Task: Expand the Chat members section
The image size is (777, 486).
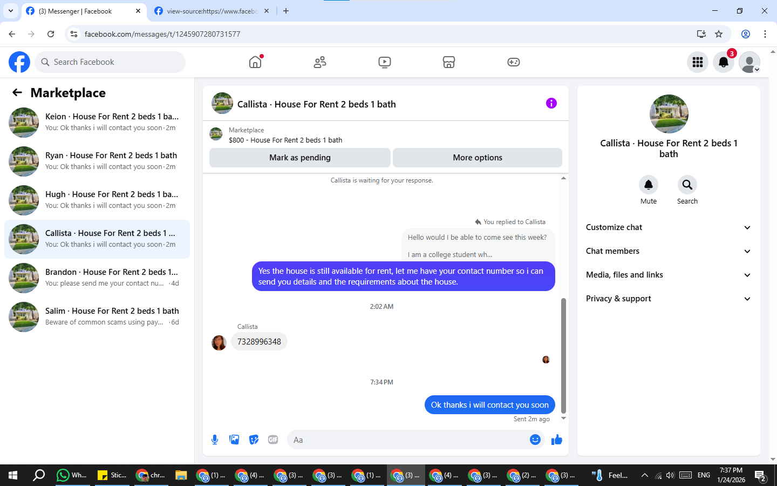Action: click(x=669, y=251)
